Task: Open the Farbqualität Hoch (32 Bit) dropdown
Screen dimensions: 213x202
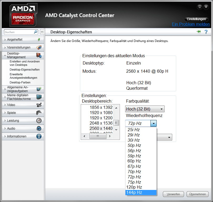Action: [145, 109]
